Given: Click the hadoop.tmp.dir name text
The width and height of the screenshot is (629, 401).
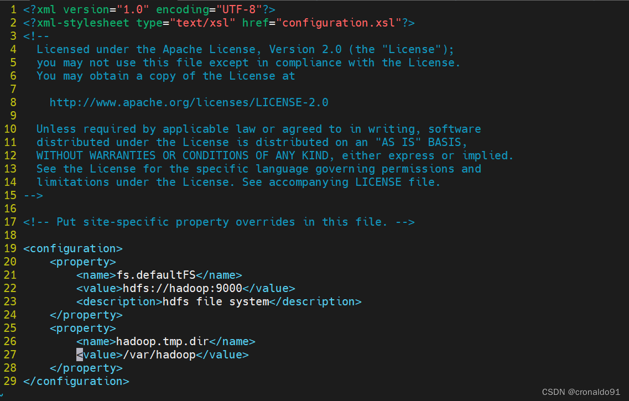Looking at the screenshot, I should (163, 342).
